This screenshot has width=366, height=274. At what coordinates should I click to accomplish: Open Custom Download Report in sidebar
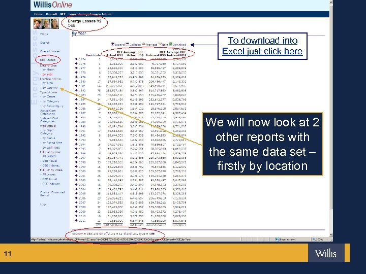(x=52, y=194)
